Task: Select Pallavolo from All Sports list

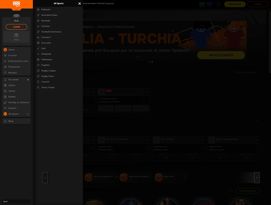Action: point(59,9)
